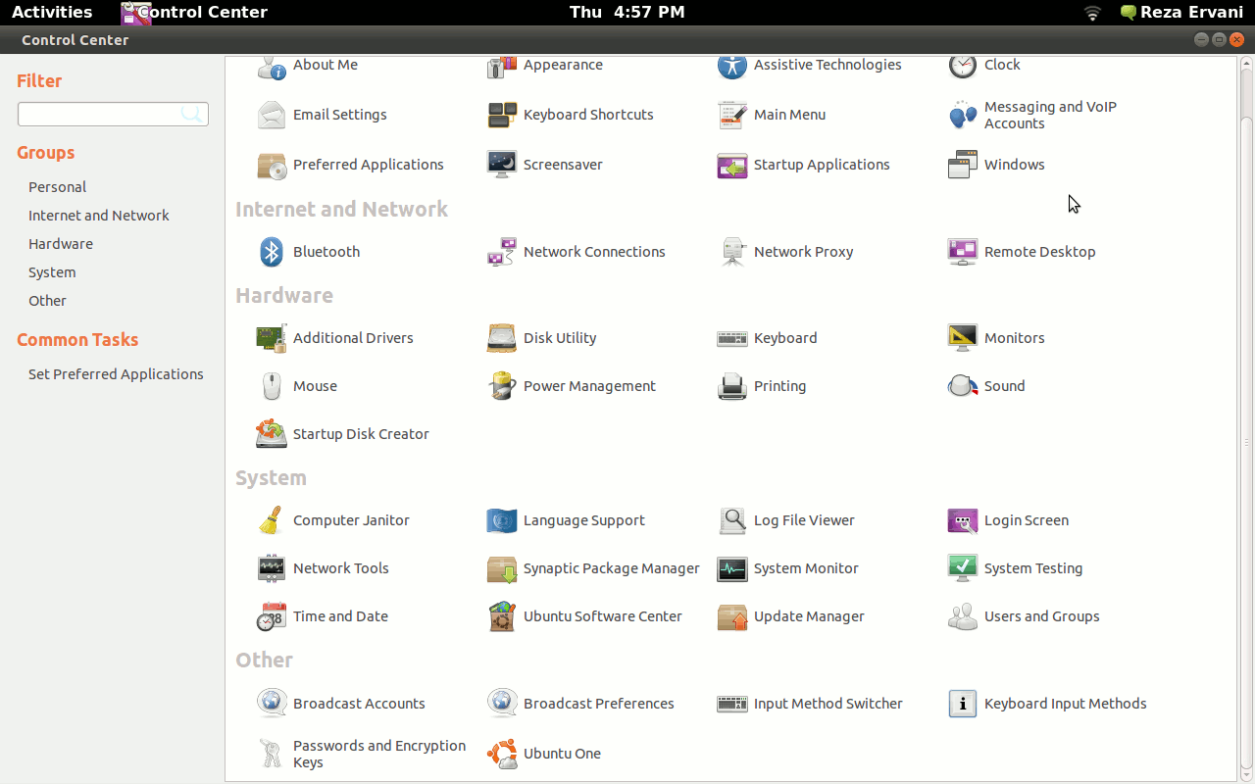Jump to System group in sidebar
The image size is (1255, 784).
(52, 272)
